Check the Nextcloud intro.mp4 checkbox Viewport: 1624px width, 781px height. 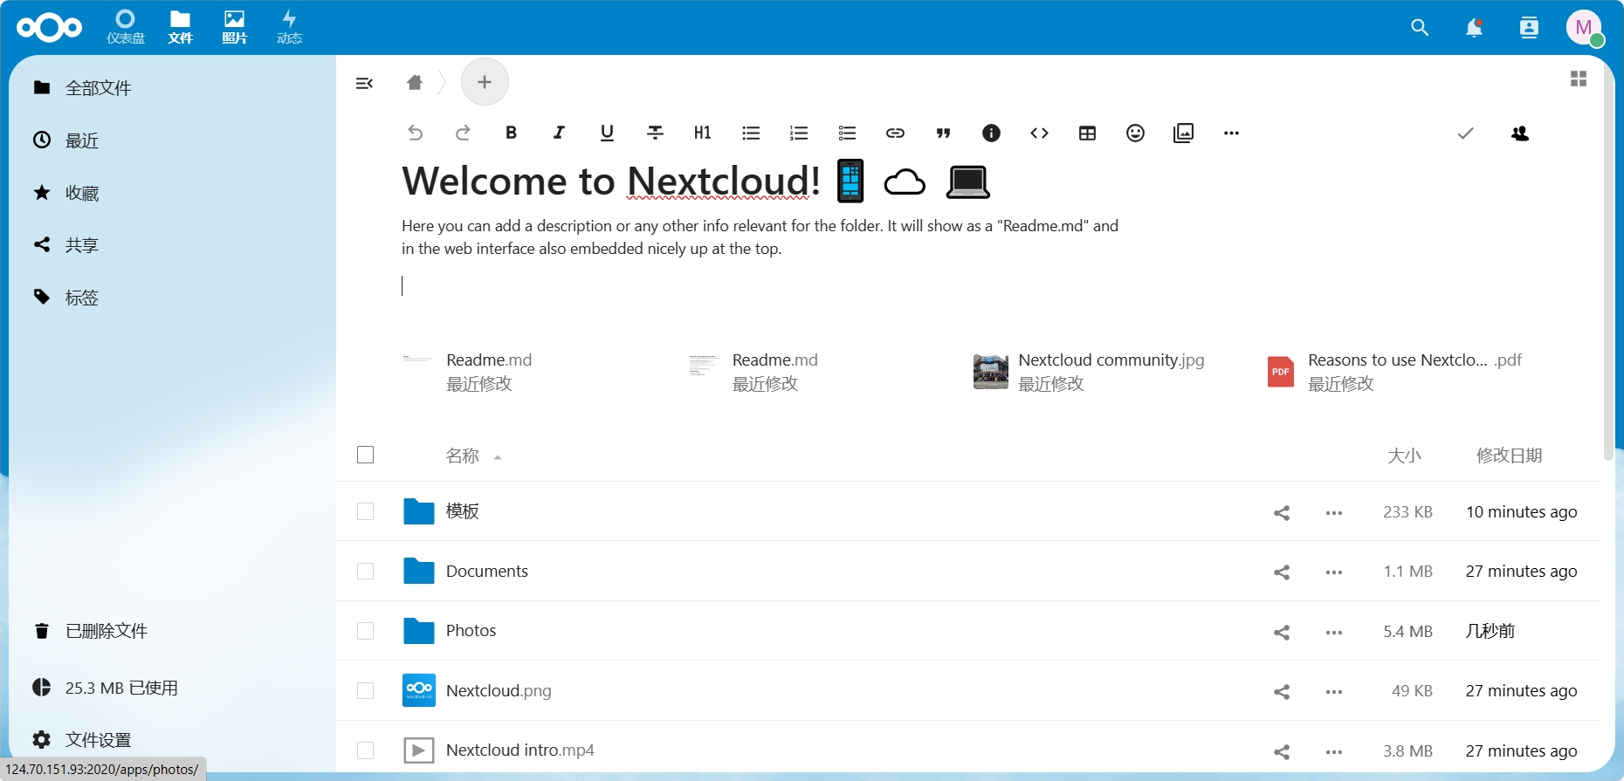click(366, 750)
